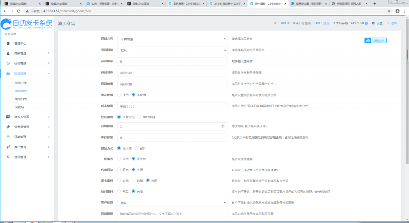This screenshot has height=223, width=409.
Task: Select 批发优惠 不使用 radio option
Action: [x=134, y=95]
